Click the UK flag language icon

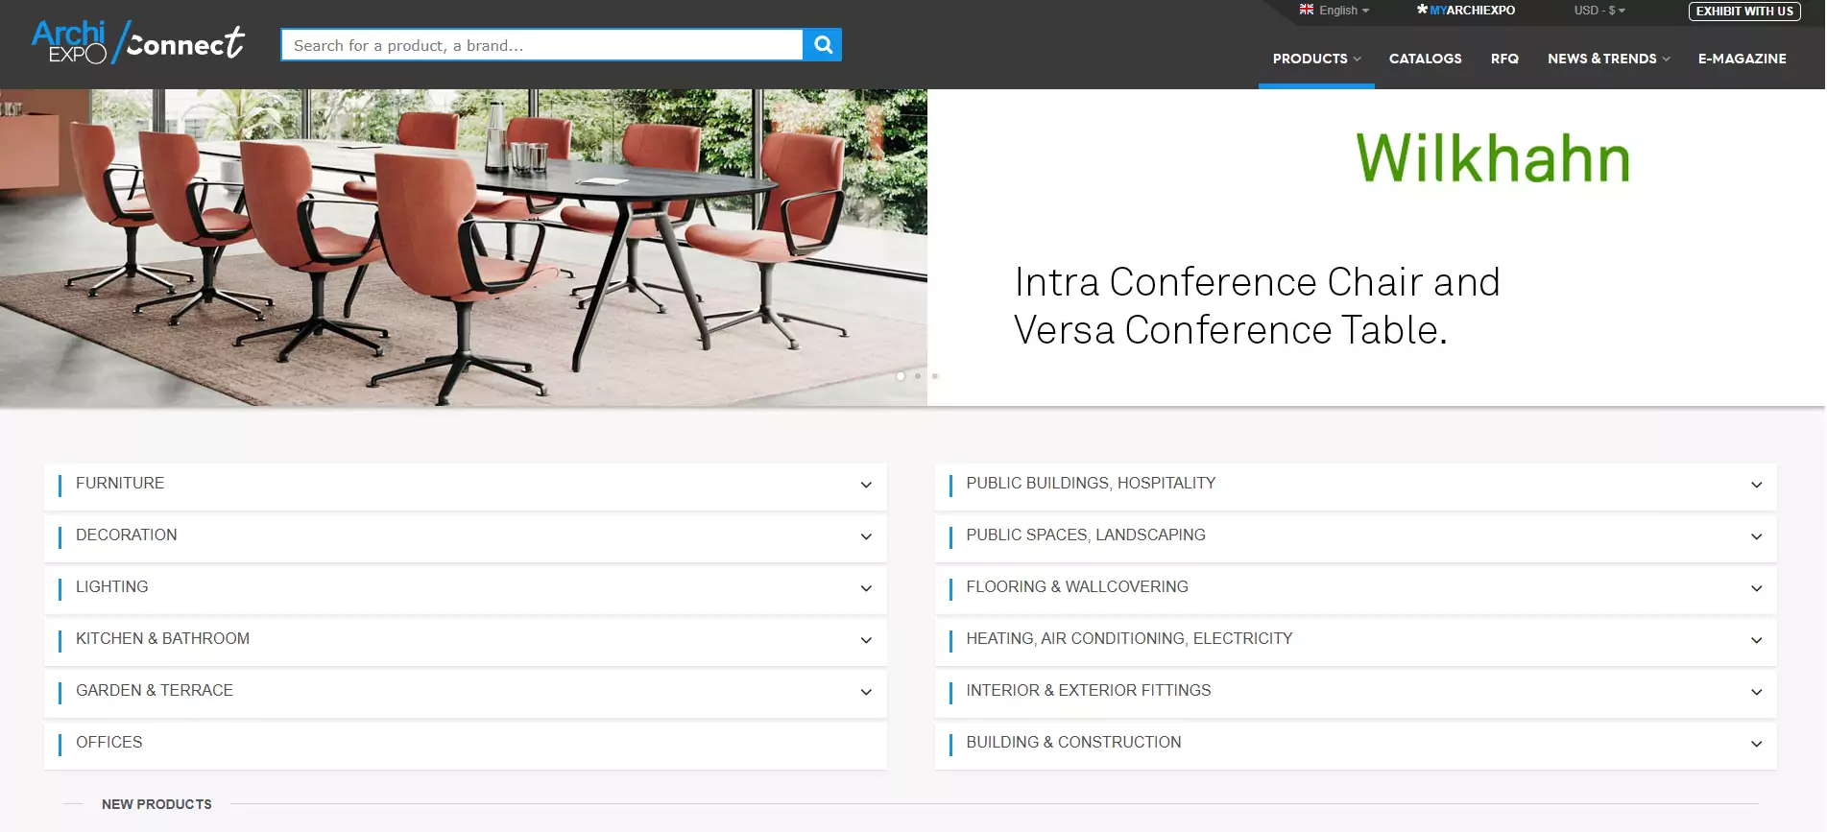1307,10
